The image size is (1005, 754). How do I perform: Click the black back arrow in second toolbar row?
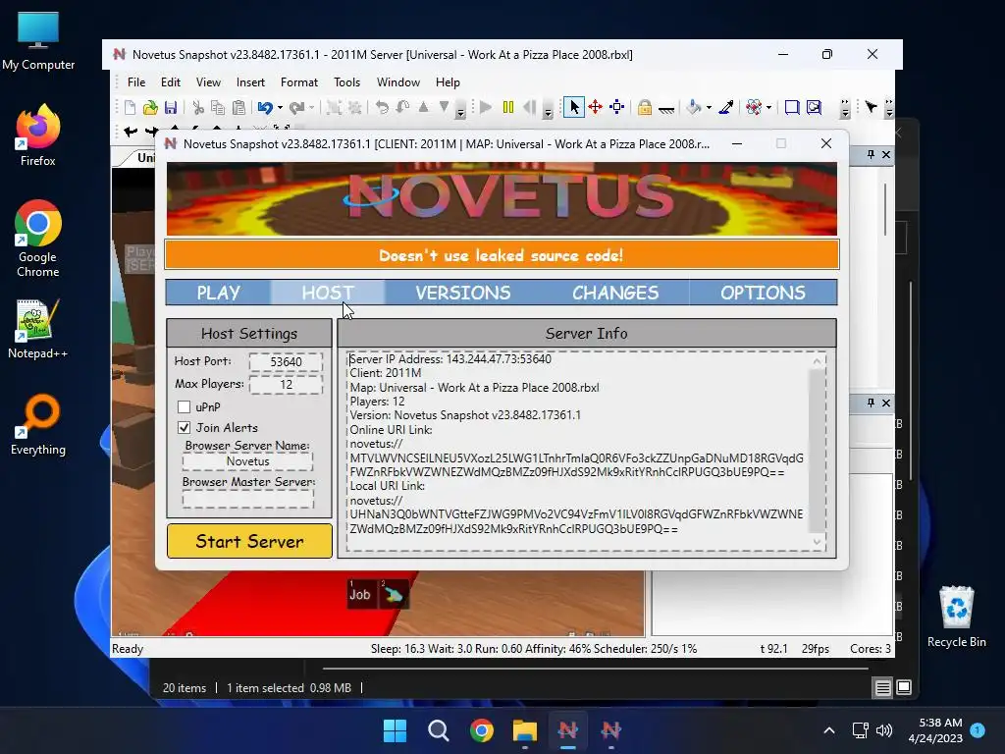pos(131,132)
